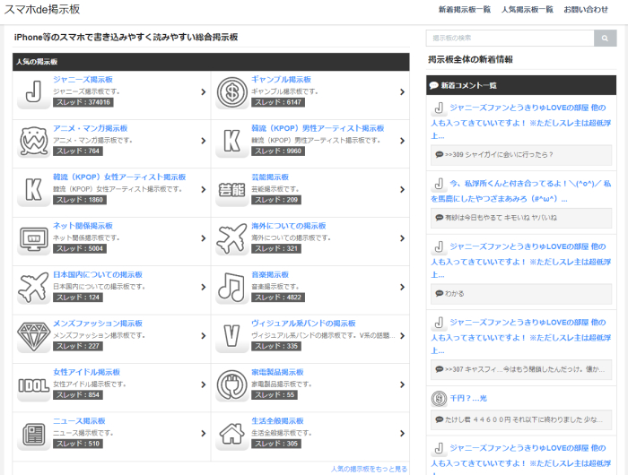Click the Johnny's board J icon
The image size is (628, 475).
[x=33, y=91]
